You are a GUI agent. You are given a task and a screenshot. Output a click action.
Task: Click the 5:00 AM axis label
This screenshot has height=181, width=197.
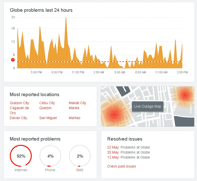120,72
